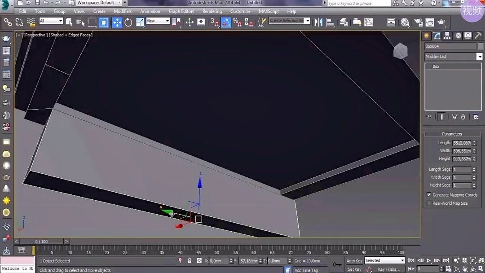Select the Scale tool

[140, 22]
